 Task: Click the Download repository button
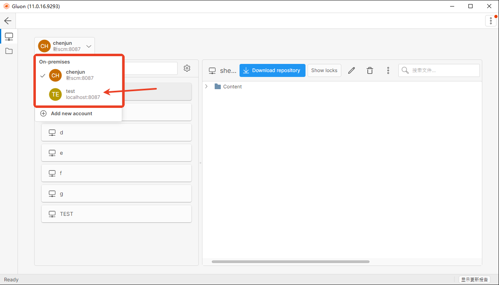[272, 70]
